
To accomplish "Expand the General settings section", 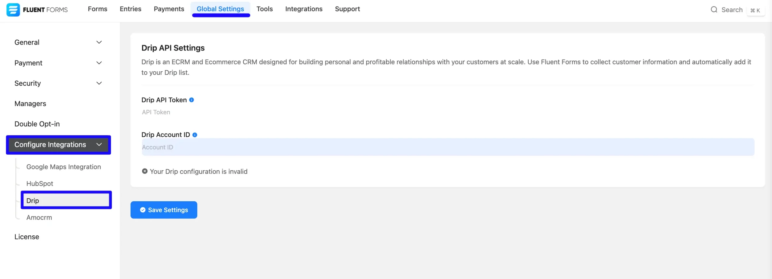I will 58,42.
